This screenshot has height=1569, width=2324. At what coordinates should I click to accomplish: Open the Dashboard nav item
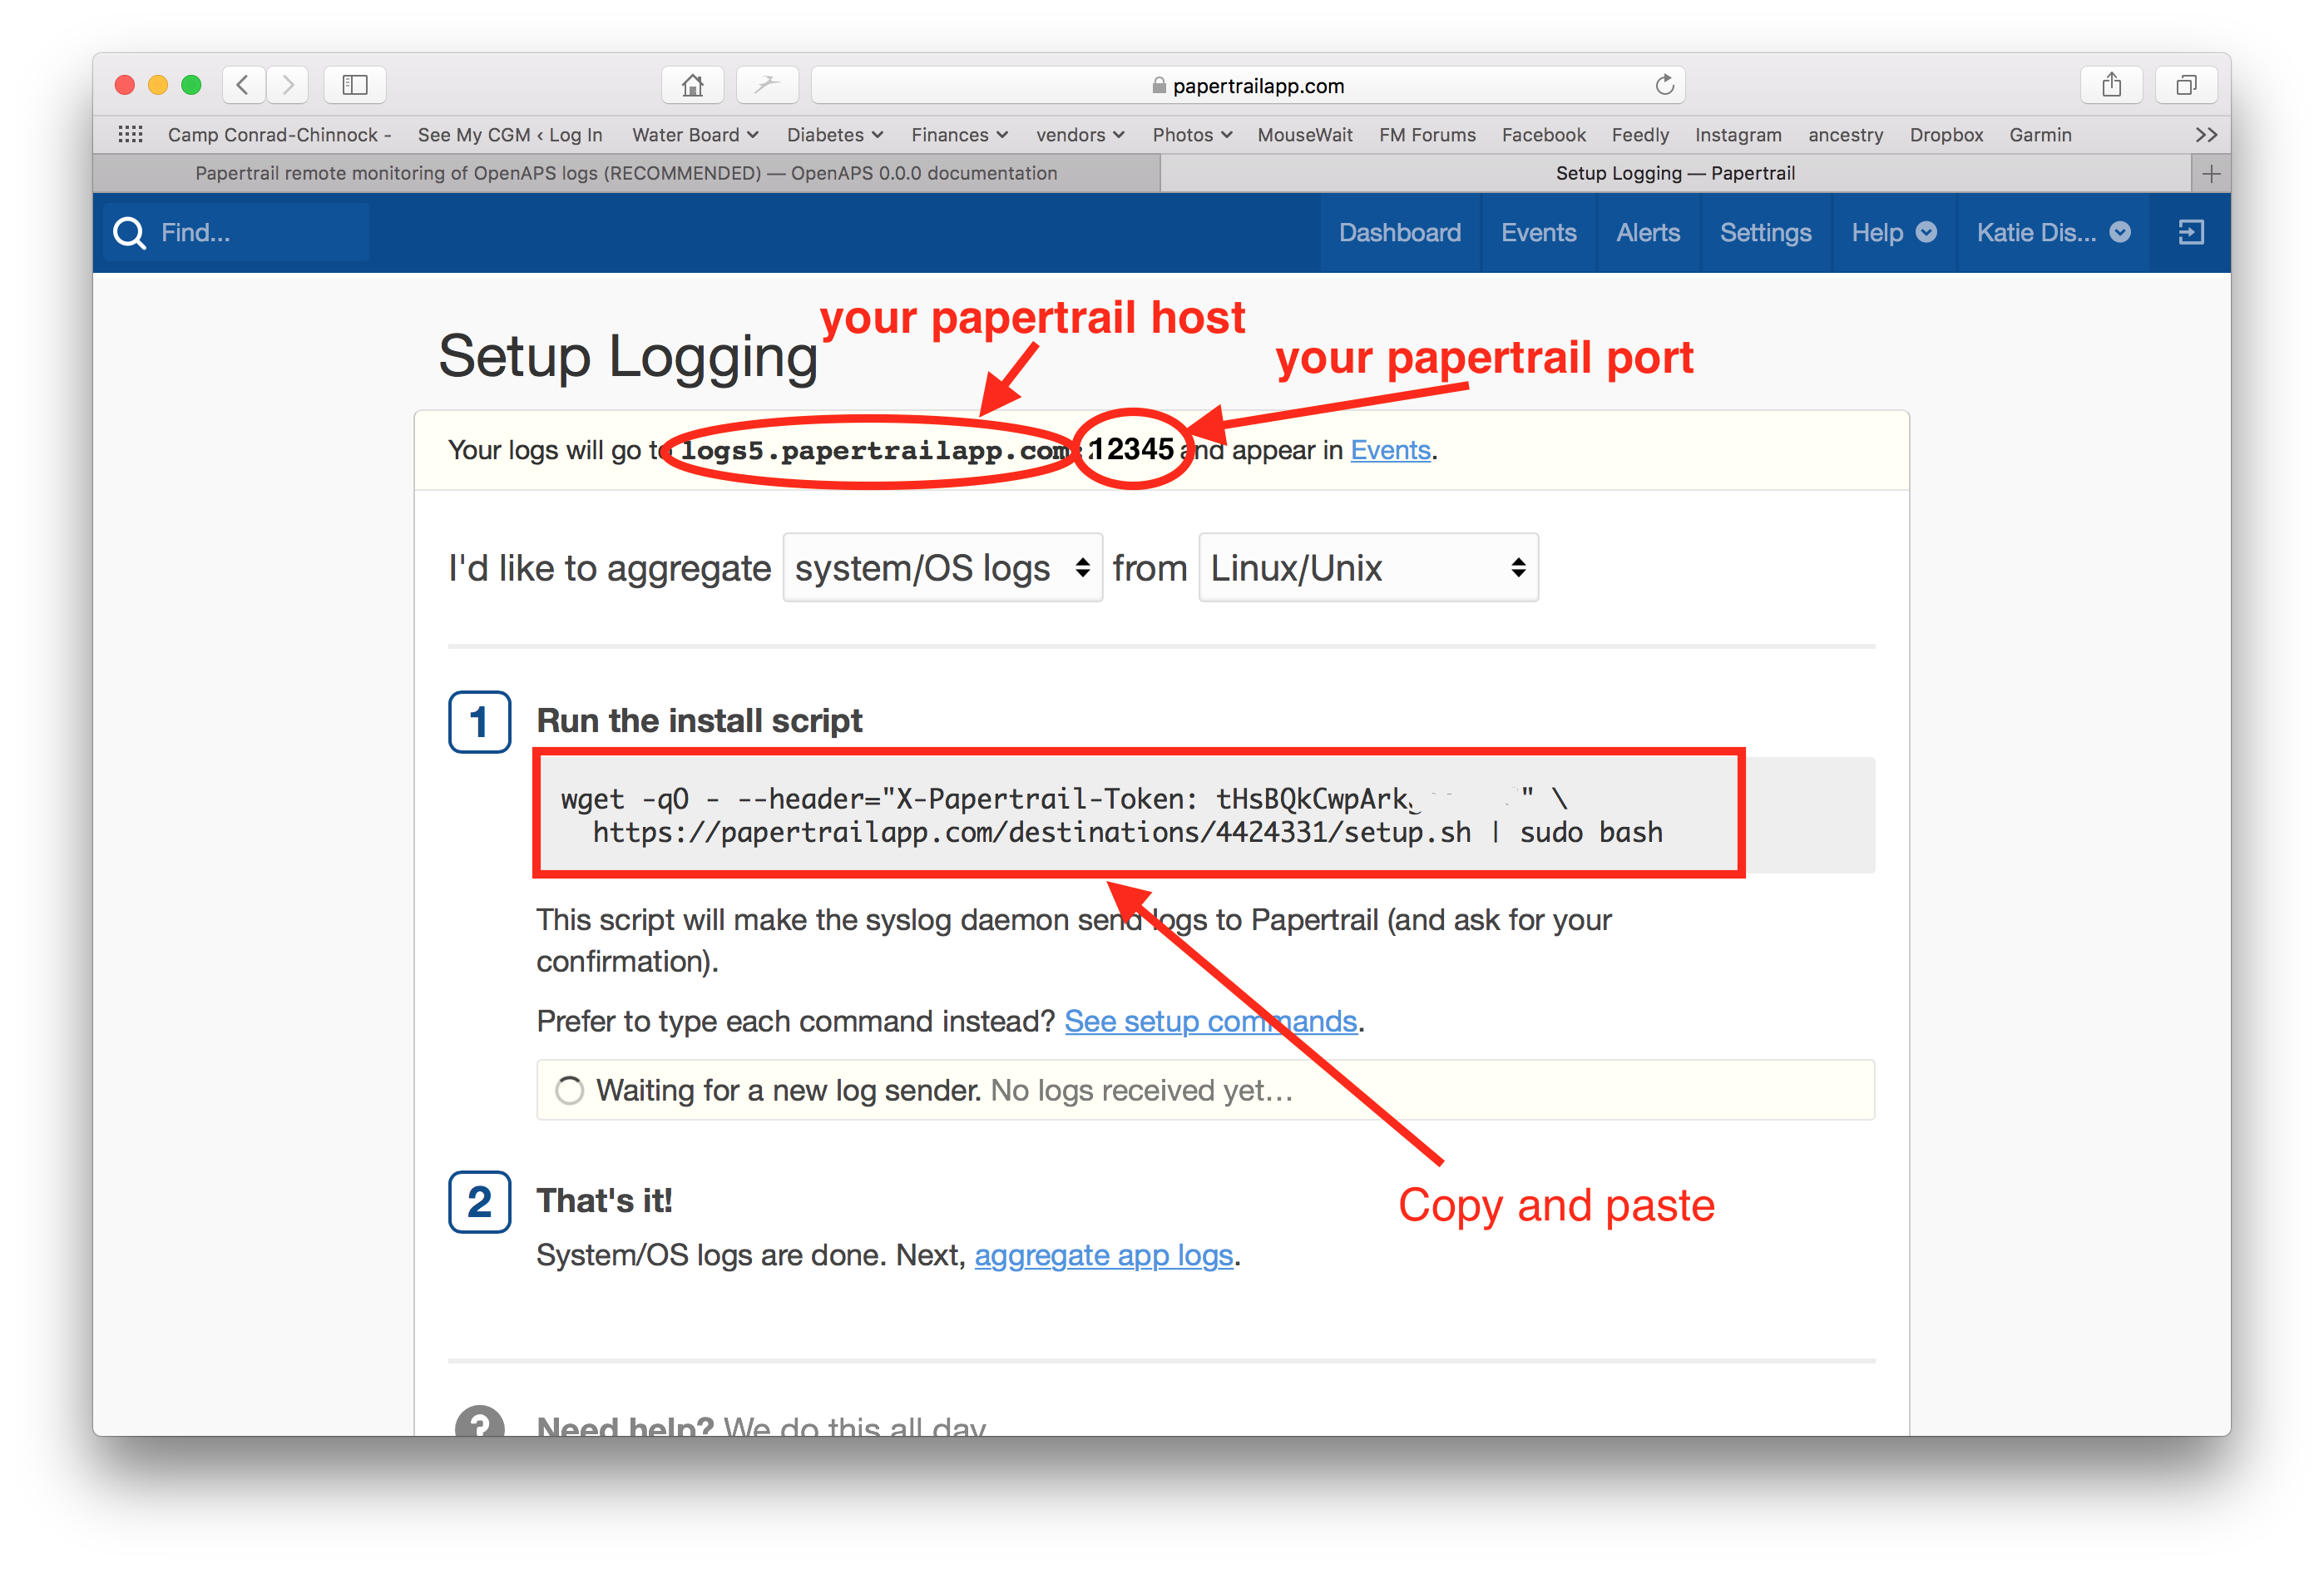(x=1399, y=232)
